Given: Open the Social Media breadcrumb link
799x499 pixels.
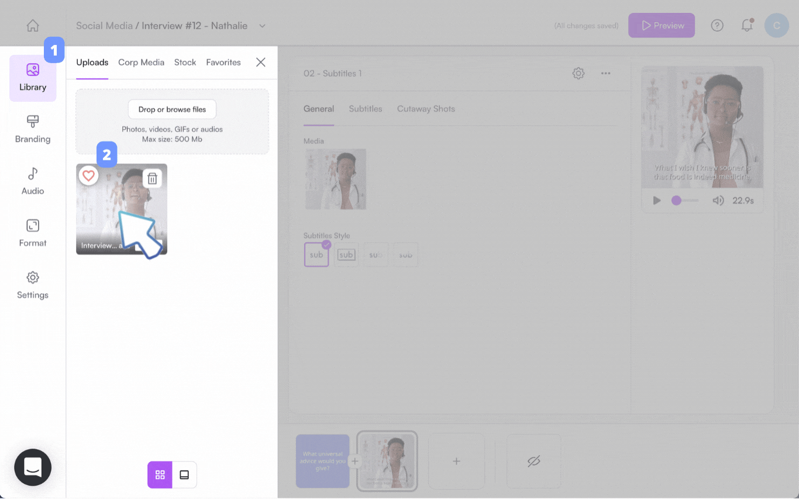Looking at the screenshot, I should coord(104,26).
